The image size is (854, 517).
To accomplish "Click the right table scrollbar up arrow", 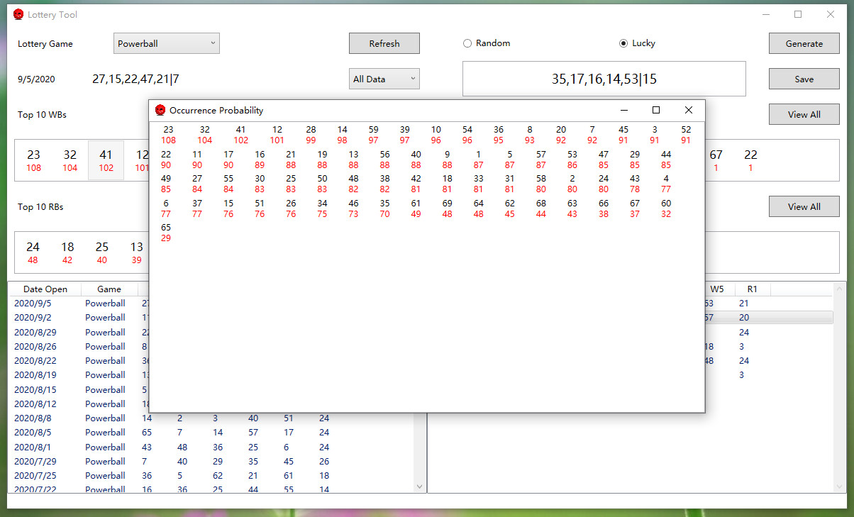I will [x=840, y=288].
